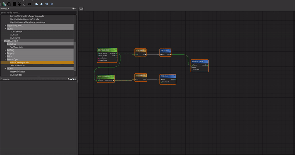Align selected nodes to the right edge
Image resolution: width=295 pixels, height=155 pixels.
[41, 4]
